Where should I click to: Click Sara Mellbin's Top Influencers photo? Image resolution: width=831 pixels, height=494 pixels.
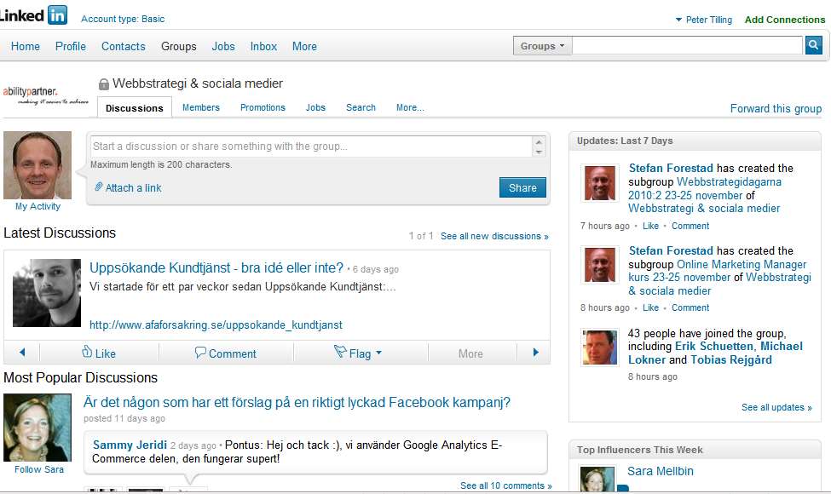pos(597,479)
